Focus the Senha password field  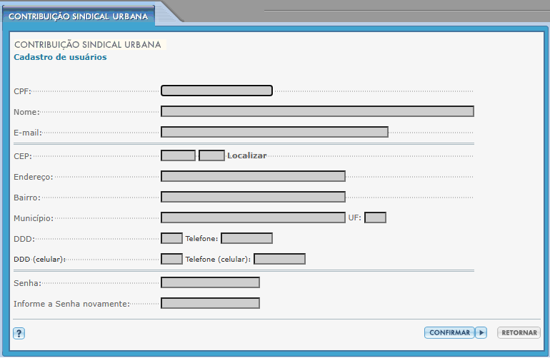210,282
